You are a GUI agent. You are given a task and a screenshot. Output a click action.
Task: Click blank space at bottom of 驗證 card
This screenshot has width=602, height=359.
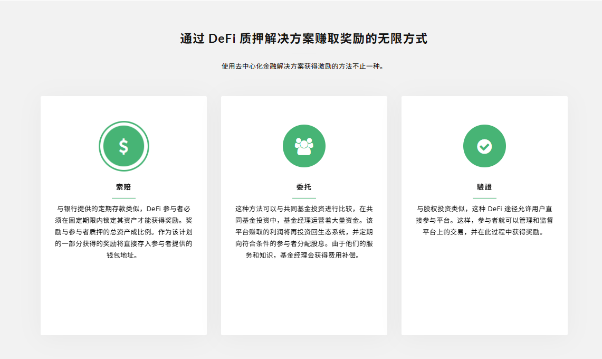pos(484,306)
